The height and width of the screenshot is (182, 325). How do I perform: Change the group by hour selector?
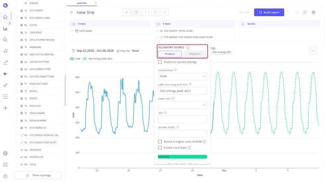(136, 51)
